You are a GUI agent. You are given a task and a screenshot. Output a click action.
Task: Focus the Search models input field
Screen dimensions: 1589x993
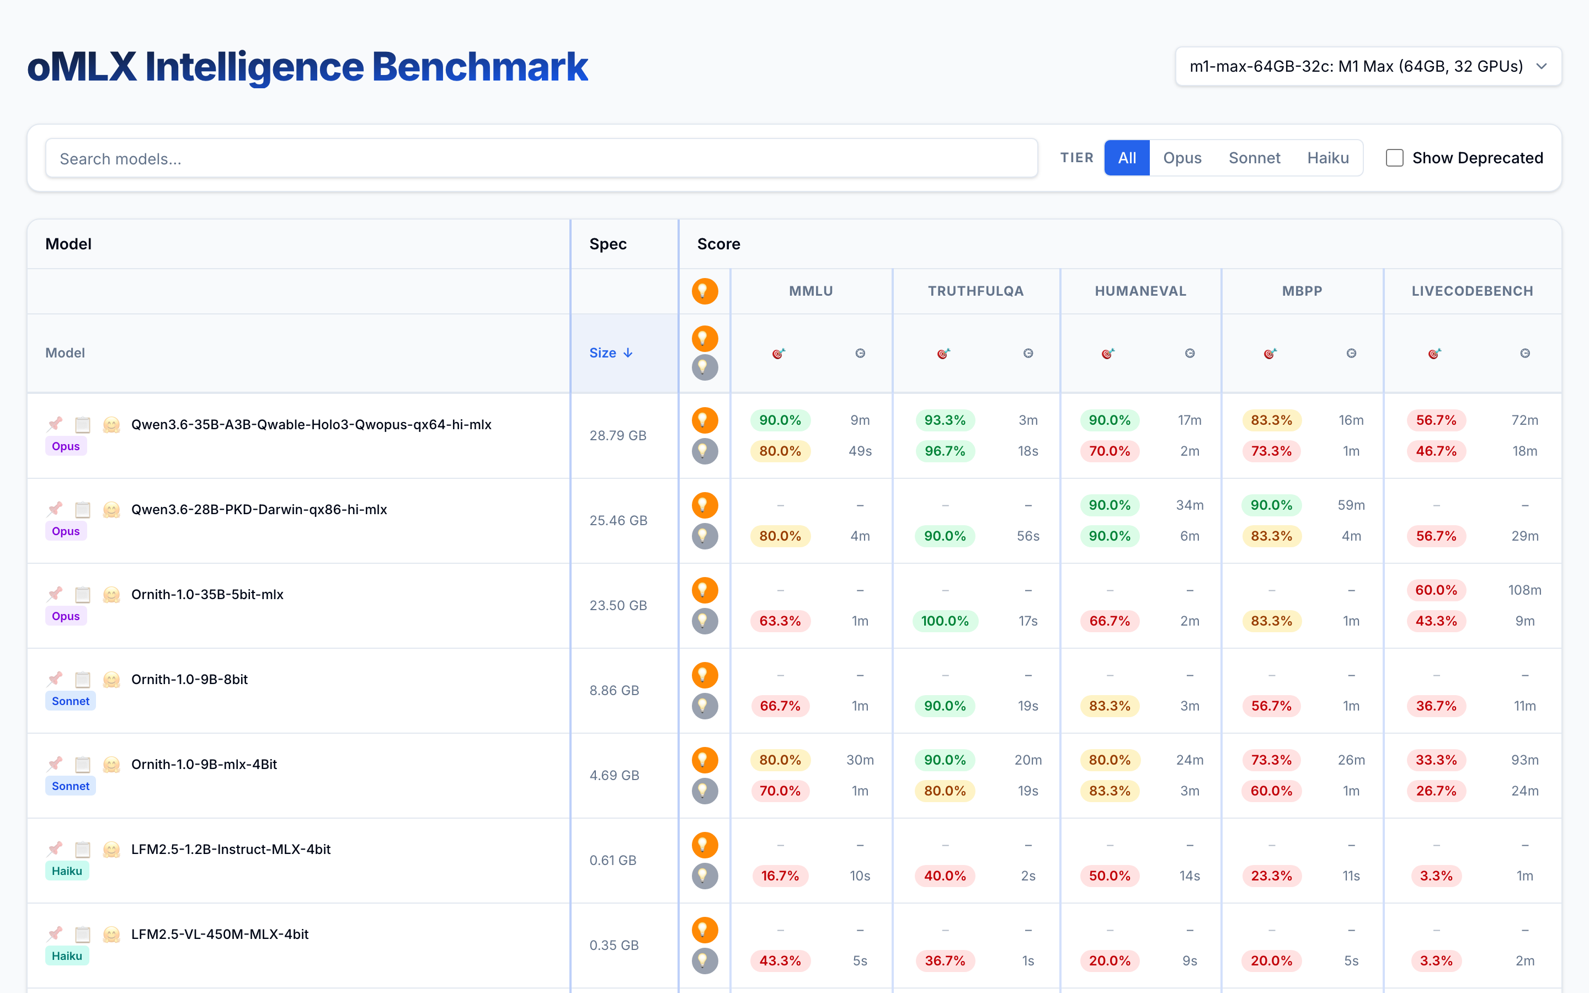(541, 158)
